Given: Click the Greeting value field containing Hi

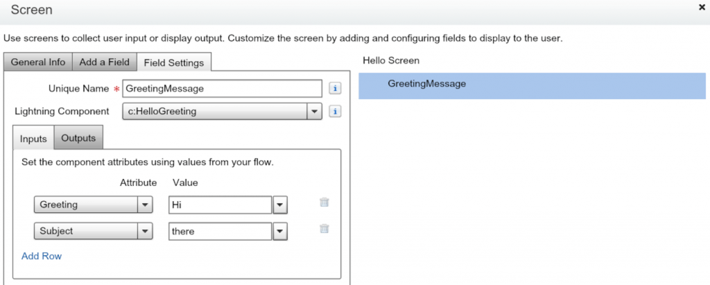Looking at the screenshot, I should pyautogui.click(x=220, y=205).
